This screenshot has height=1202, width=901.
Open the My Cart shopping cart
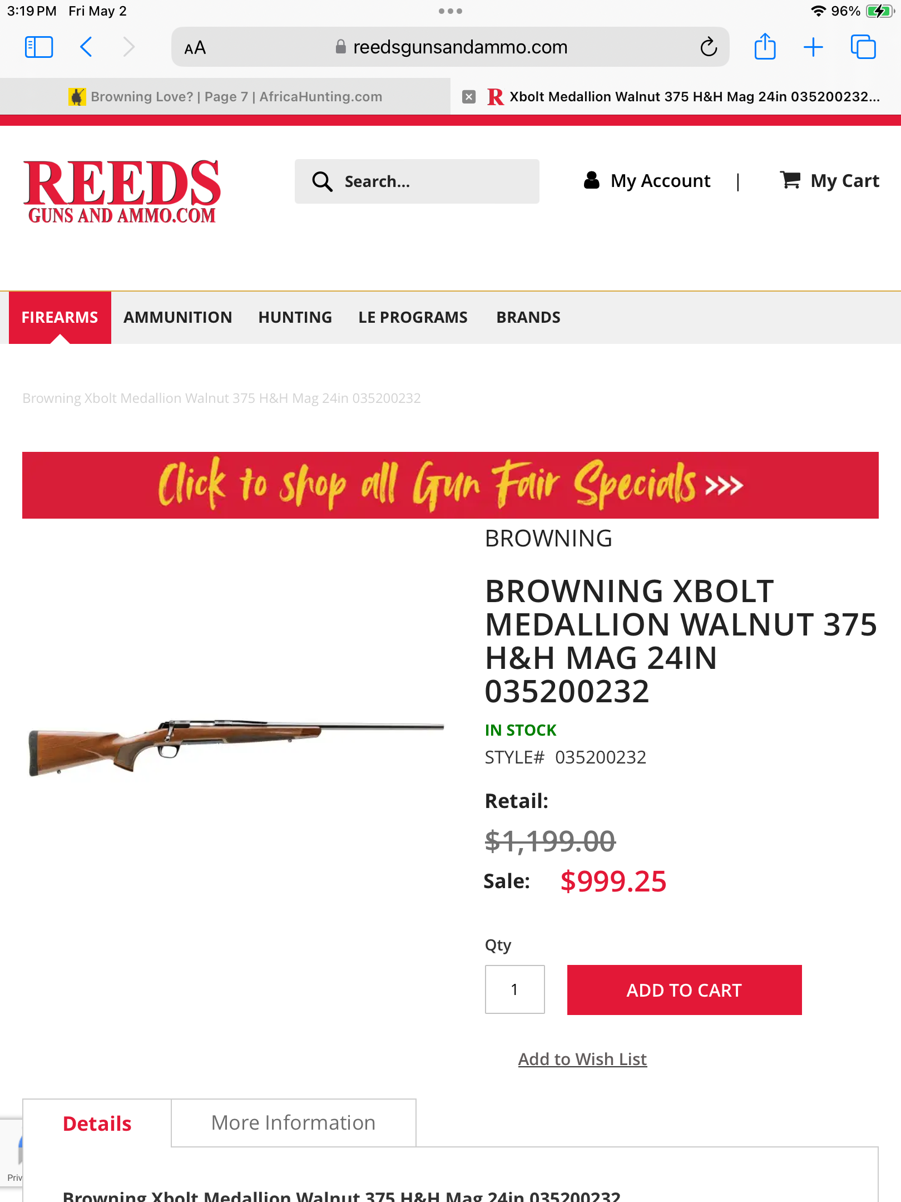829,181
